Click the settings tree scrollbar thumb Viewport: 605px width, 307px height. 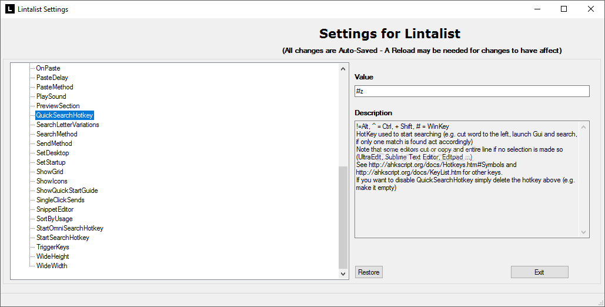[343, 218]
